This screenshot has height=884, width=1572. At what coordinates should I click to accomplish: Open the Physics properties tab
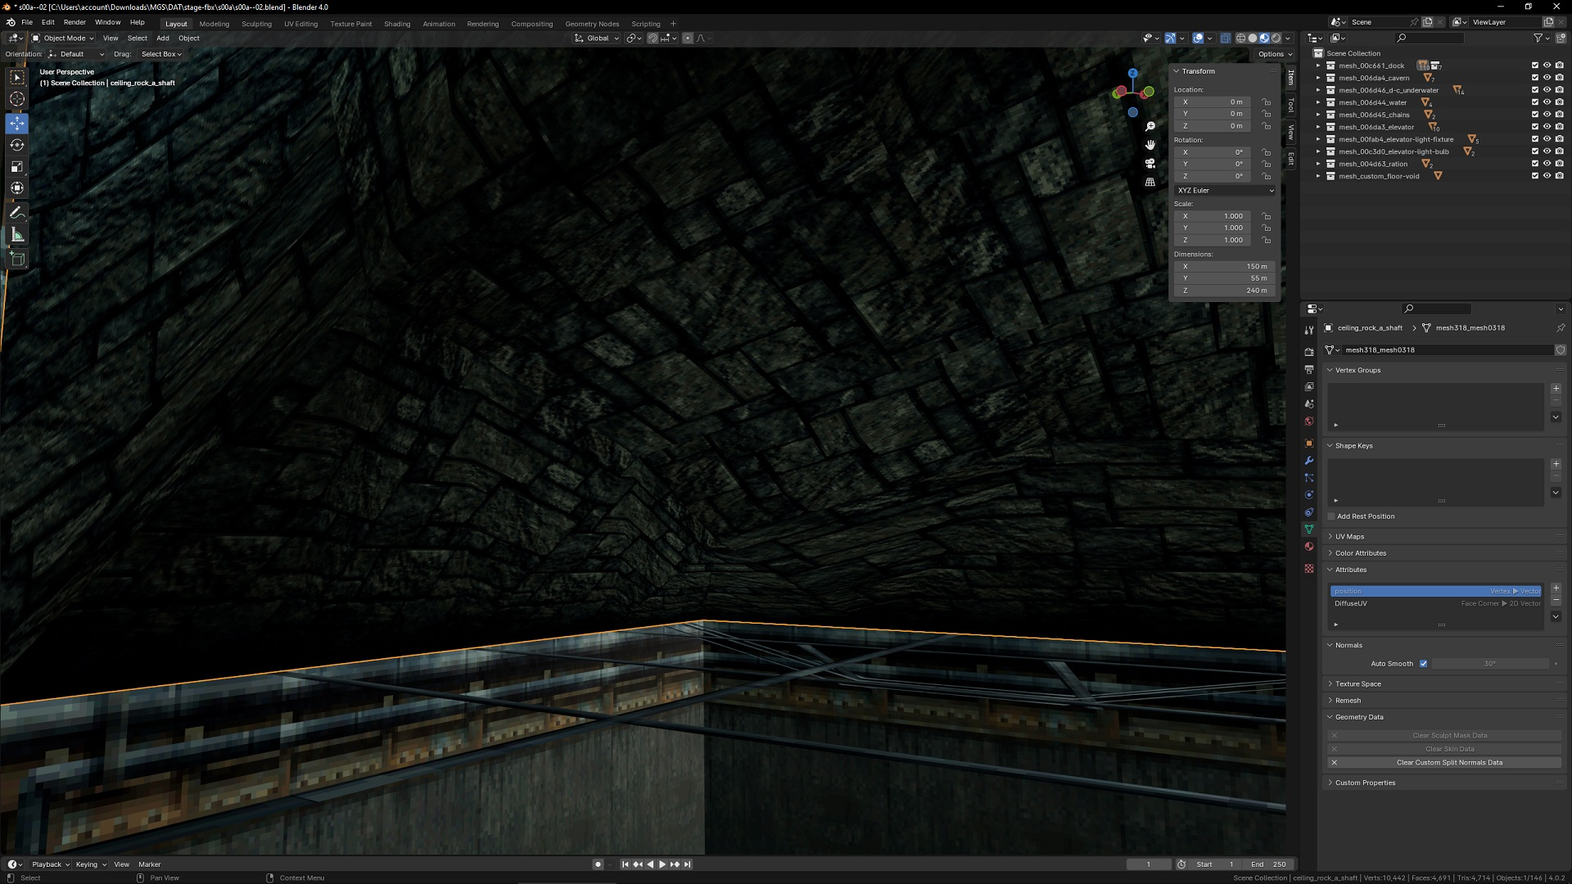pos(1309,494)
